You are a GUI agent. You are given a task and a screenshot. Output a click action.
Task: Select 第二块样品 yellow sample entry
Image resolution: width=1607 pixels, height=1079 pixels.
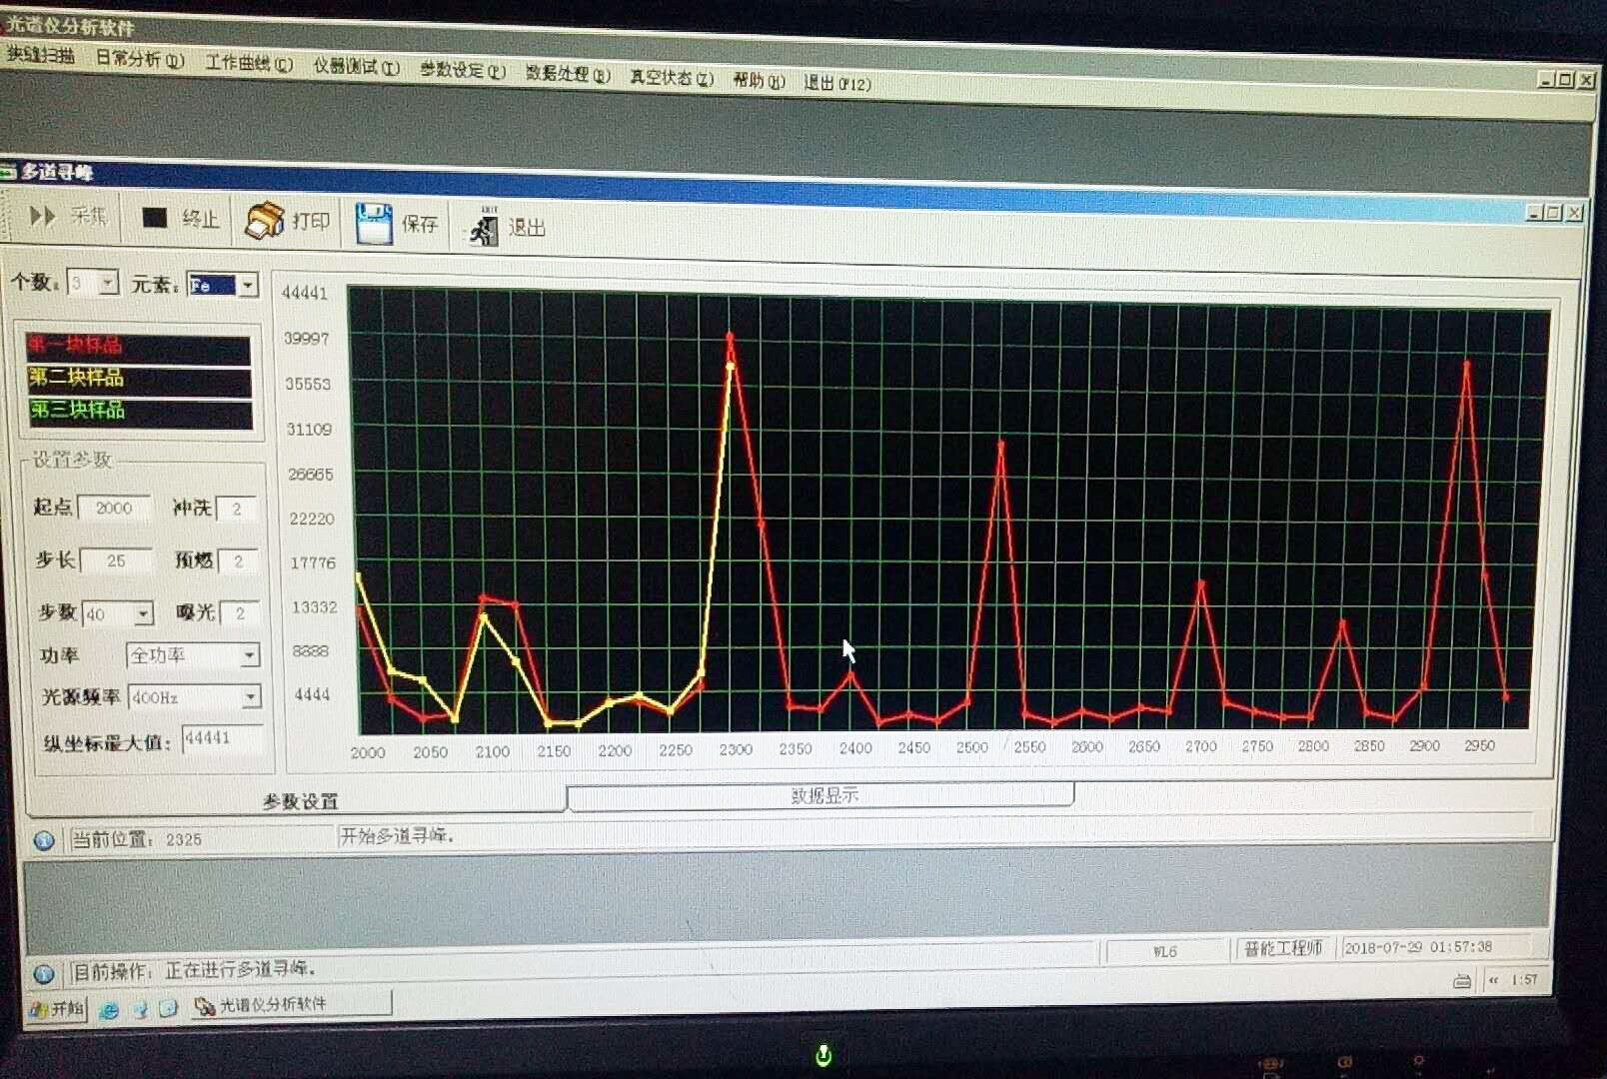point(138,378)
